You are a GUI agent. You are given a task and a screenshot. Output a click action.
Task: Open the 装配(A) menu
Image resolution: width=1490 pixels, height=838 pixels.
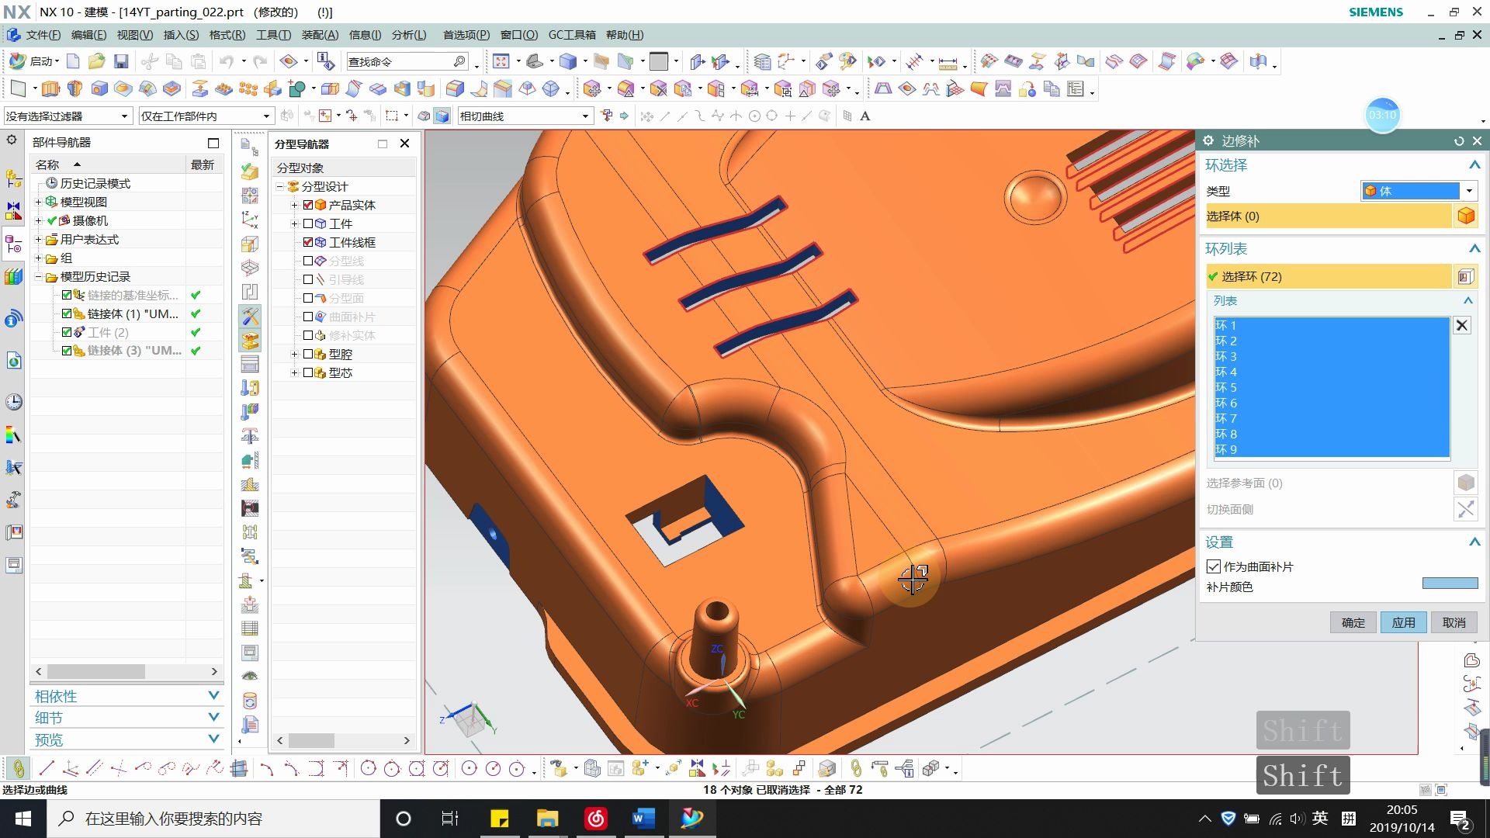[x=320, y=35]
